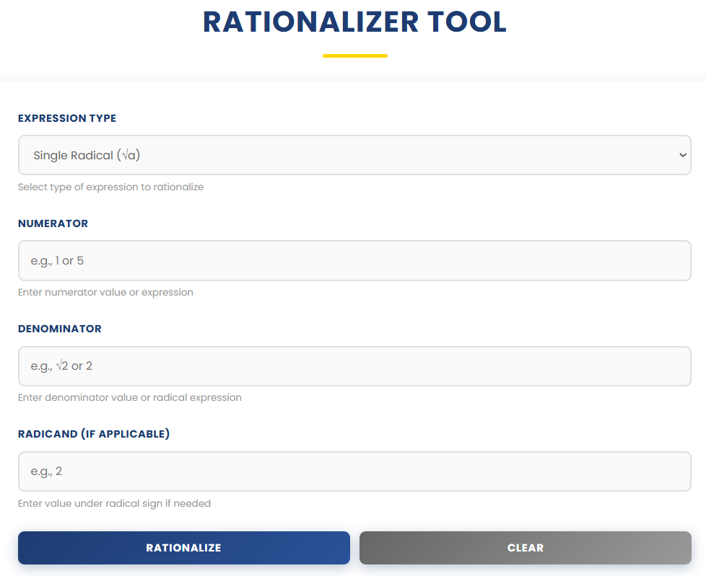This screenshot has height=576, width=706.
Task: Click 'Select type of expression to rationalize' text
Action: (110, 187)
